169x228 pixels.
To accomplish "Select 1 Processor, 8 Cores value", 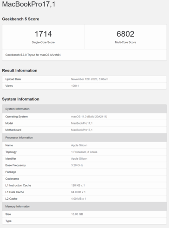I will click(84, 152).
